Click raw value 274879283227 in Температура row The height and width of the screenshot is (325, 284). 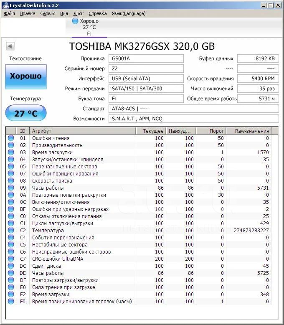pos(251,230)
